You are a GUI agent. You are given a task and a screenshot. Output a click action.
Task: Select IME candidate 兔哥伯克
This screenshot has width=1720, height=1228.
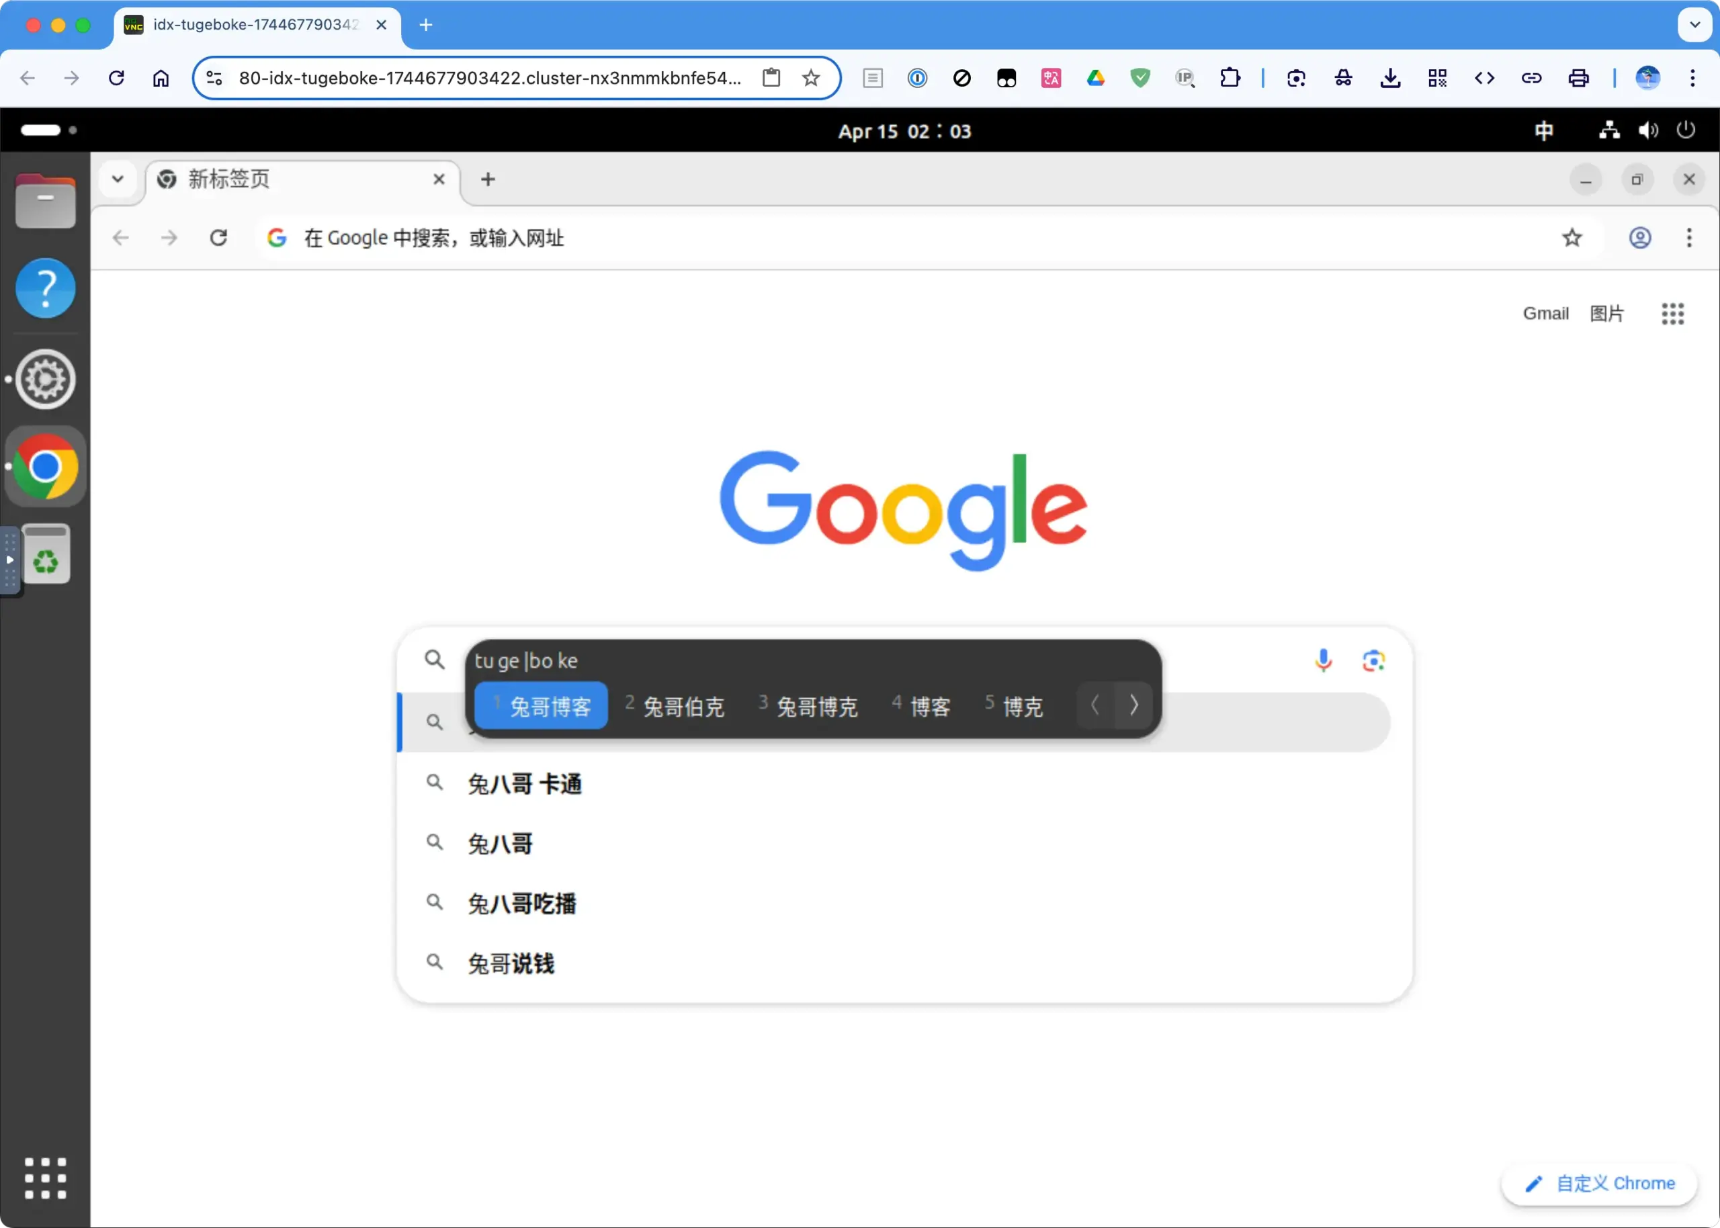coord(675,705)
